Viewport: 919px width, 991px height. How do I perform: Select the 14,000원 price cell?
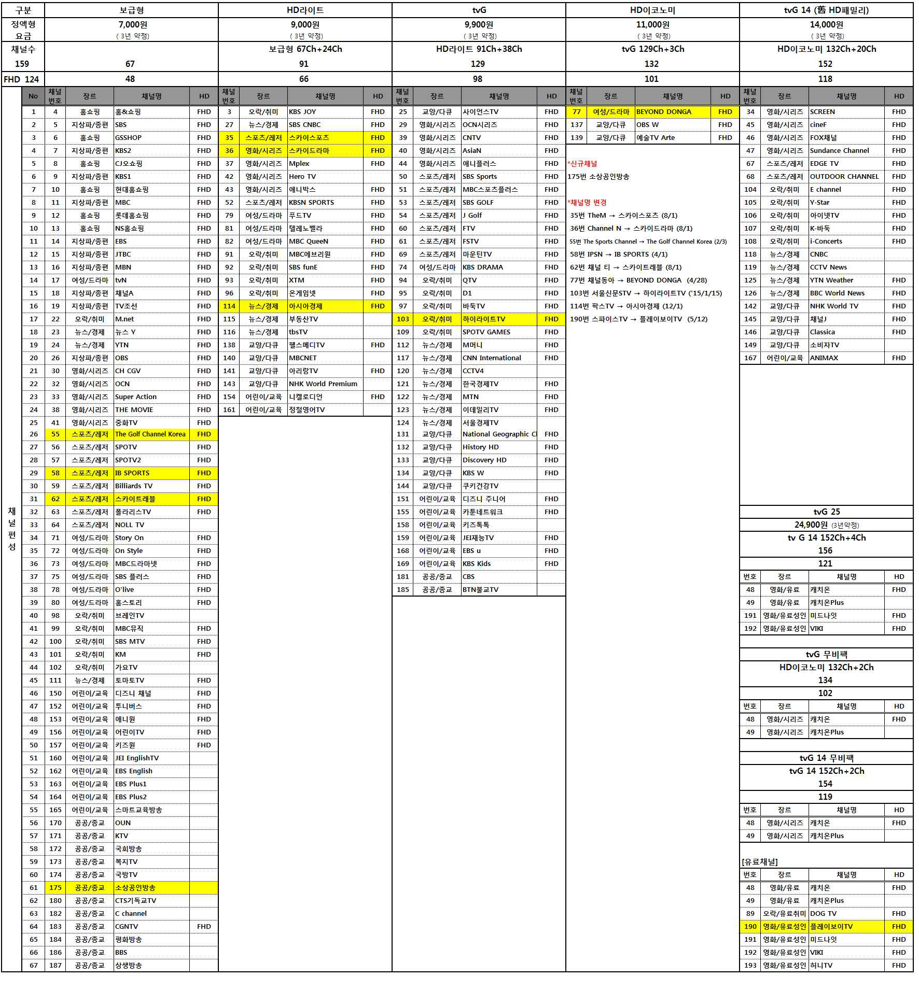coord(826,24)
